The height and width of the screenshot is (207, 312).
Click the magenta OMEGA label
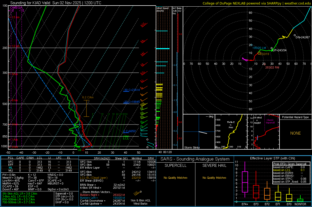[x=16, y=8]
